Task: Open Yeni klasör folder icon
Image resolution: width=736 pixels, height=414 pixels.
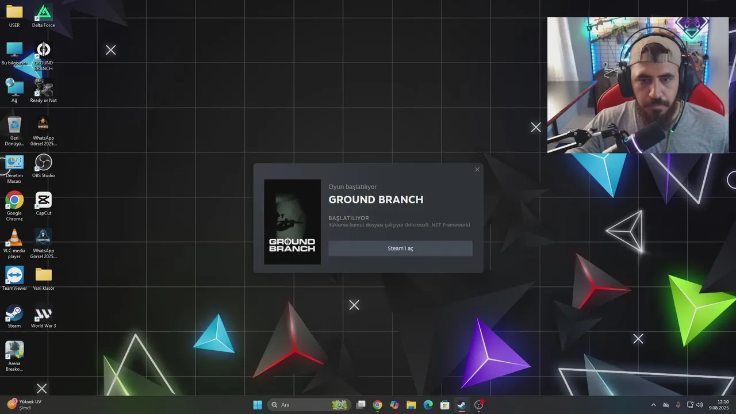Action: [x=43, y=279]
